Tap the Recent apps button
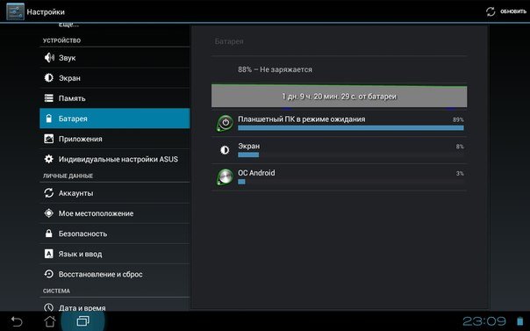 click(x=82, y=320)
